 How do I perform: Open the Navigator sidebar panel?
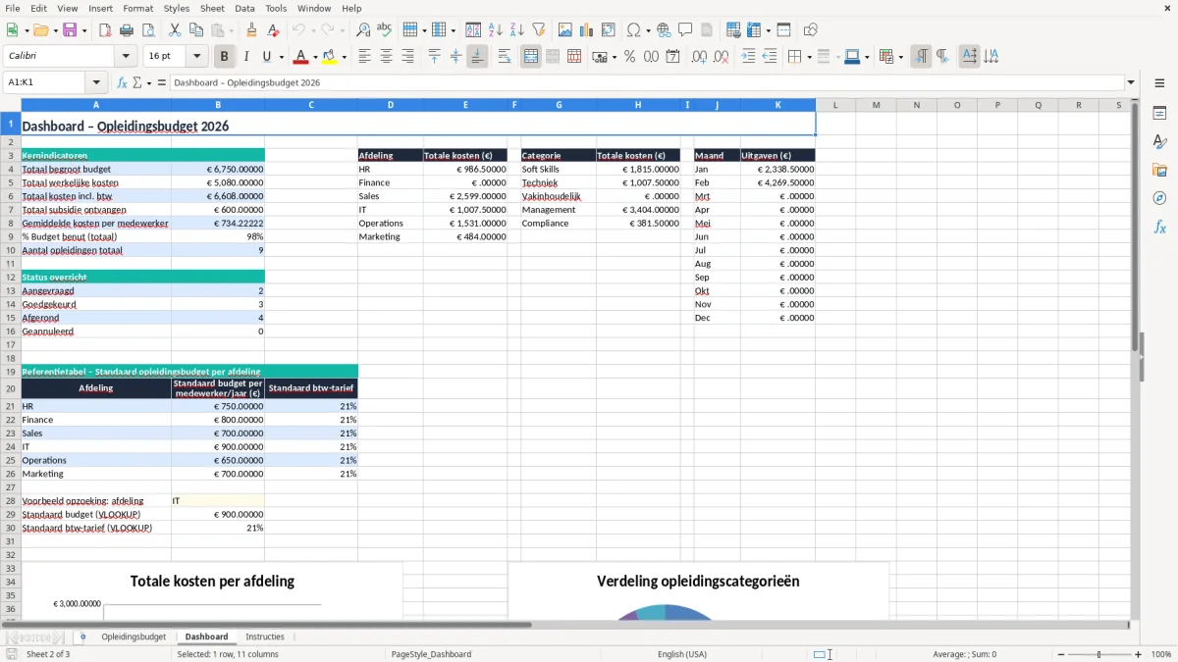(1159, 198)
